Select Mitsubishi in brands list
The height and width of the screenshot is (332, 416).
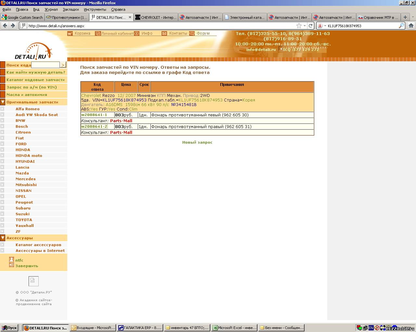point(26,185)
